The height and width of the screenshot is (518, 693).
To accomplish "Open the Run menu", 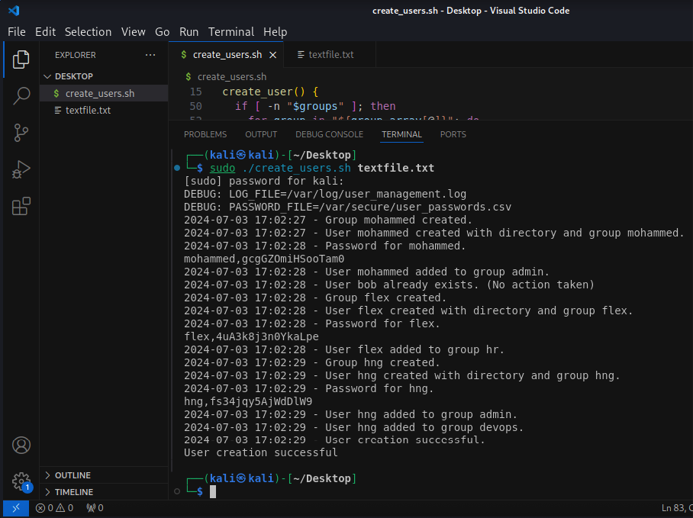I will tap(189, 32).
